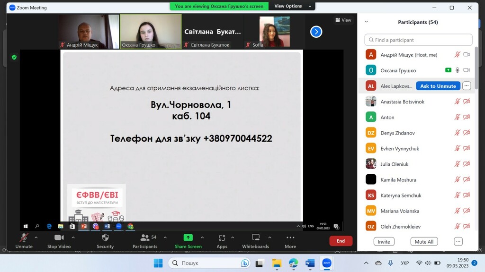The width and height of the screenshot is (485, 272).
Task: Open Participants panel from toolbar
Action: click(x=145, y=238)
